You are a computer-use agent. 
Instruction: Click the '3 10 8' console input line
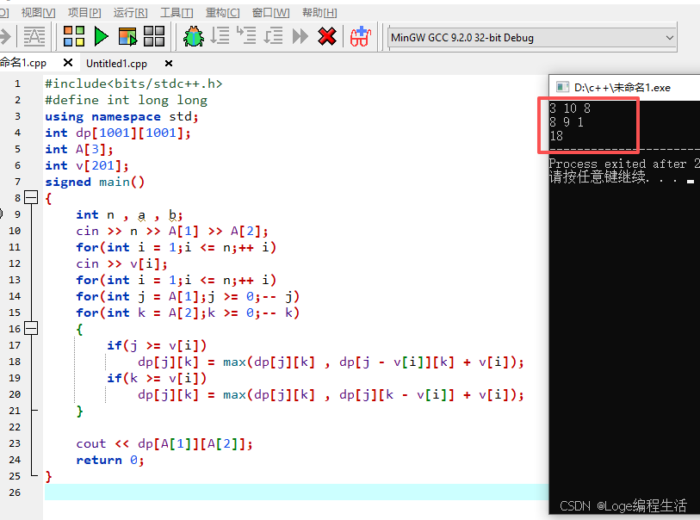(570, 108)
